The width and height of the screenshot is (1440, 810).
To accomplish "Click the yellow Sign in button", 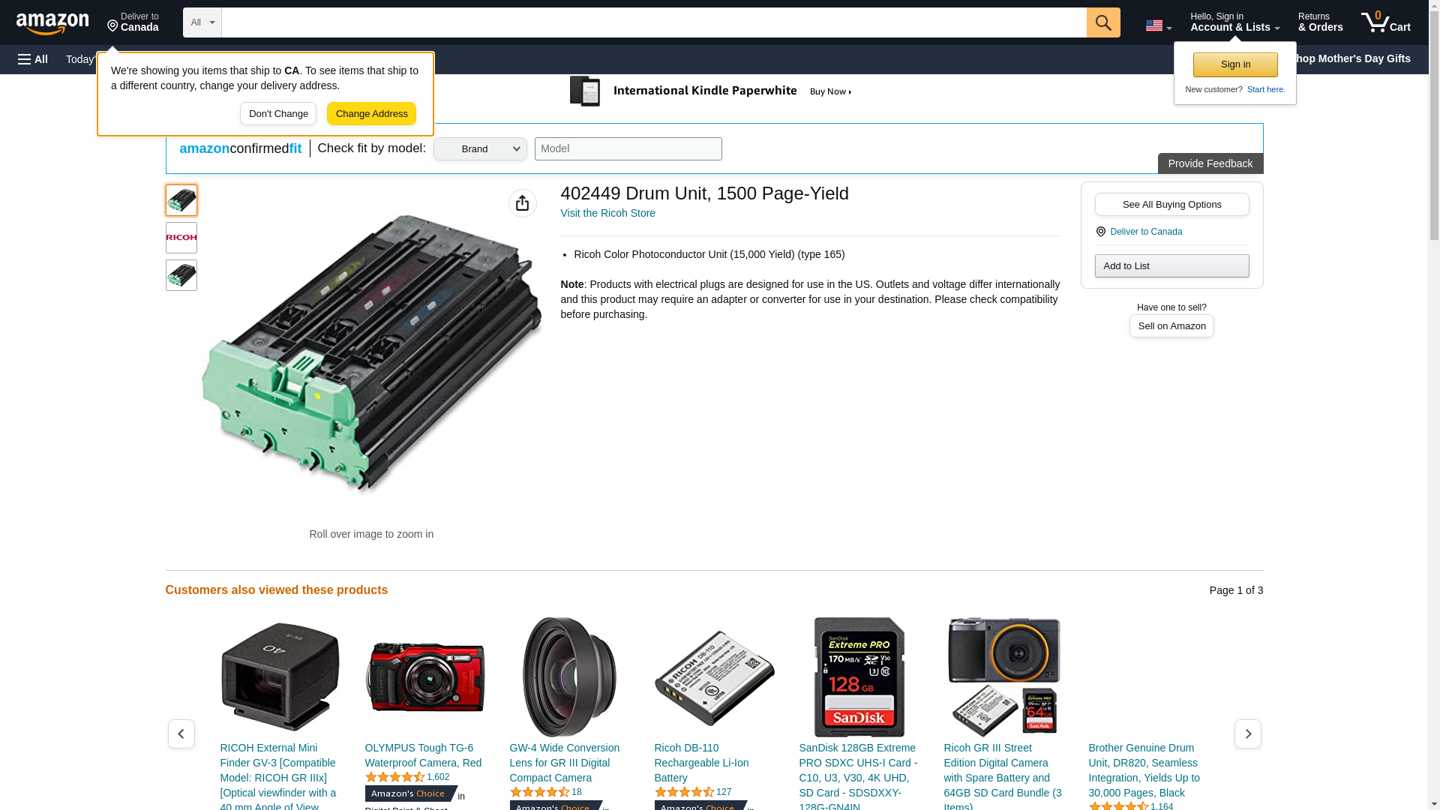I will point(1235,64).
